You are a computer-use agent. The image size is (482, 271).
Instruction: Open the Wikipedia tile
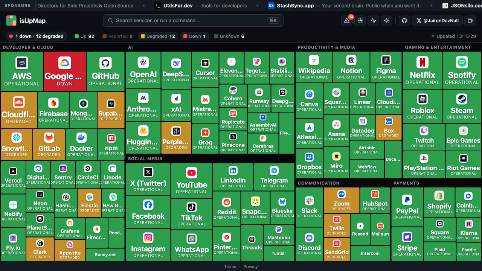tap(314, 67)
